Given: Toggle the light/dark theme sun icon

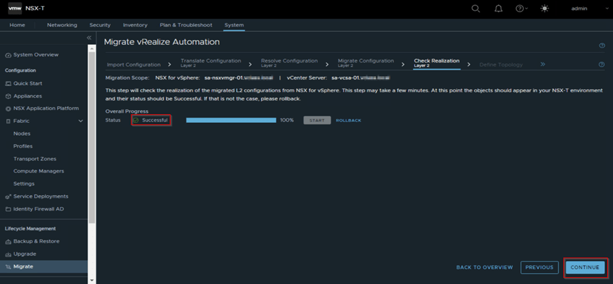Looking at the screenshot, I should click(544, 9).
